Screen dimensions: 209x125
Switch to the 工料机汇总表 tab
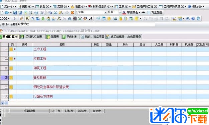pyautogui.click(x=32, y=37)
